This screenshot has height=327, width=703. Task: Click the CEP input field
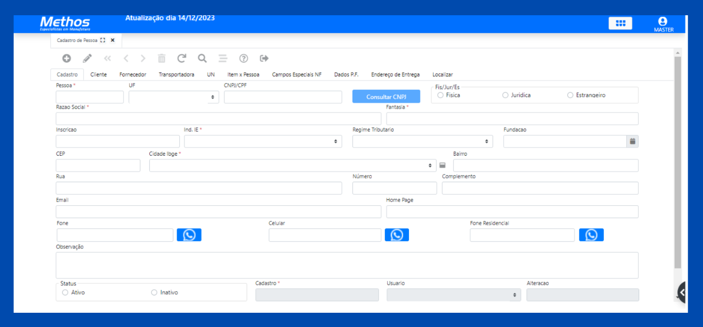pos(98,165)
